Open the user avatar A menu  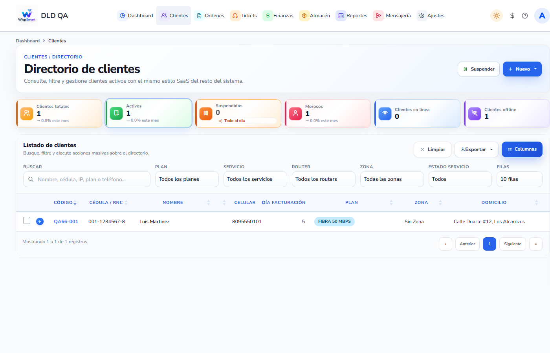tap(542, 16)
